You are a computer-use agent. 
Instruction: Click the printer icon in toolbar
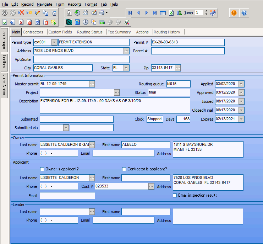pyautogui.click(x=102, y=13)
